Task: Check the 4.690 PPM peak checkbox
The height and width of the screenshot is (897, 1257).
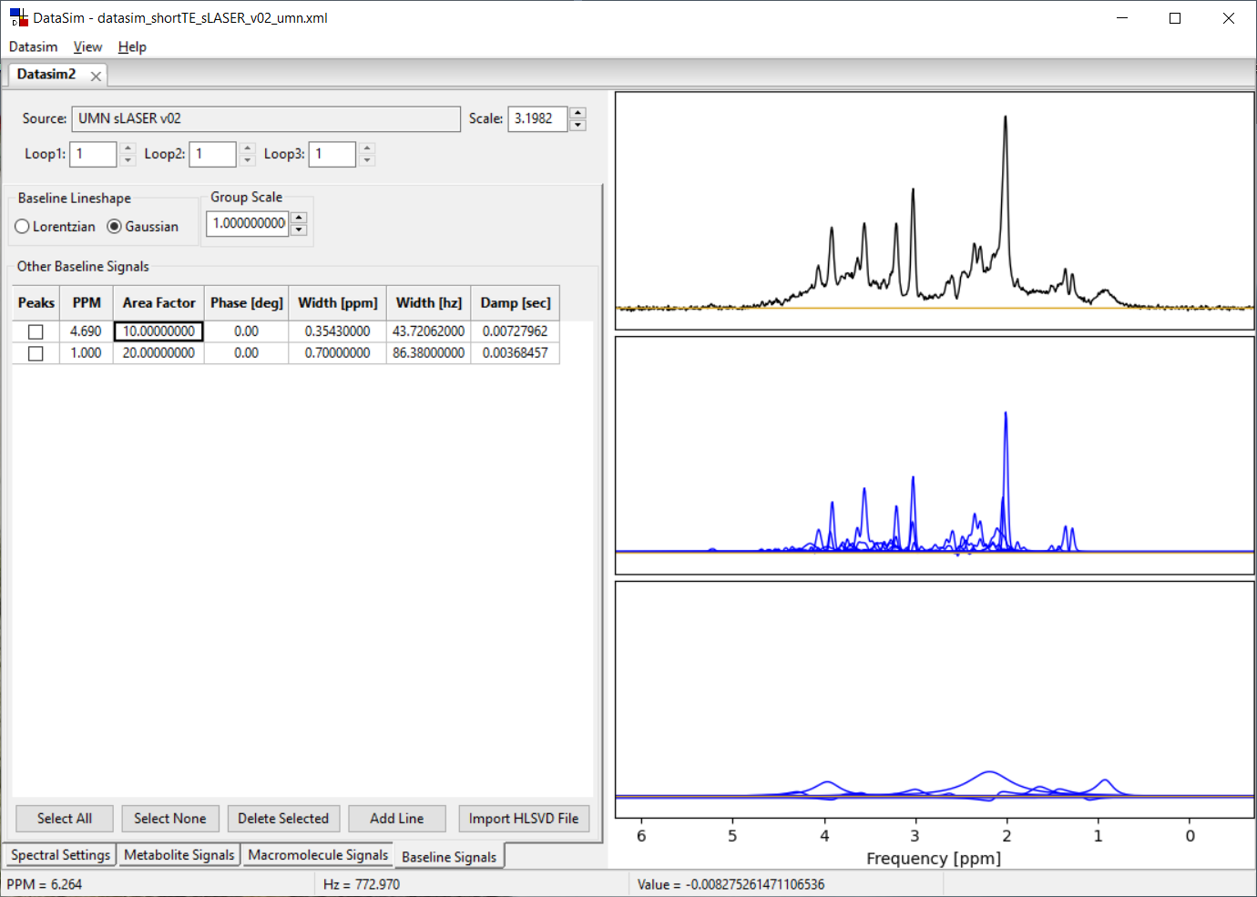Action: pyautogui.click(x=36, y=332)
